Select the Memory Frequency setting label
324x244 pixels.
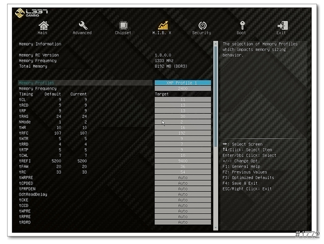pos(38,89)
